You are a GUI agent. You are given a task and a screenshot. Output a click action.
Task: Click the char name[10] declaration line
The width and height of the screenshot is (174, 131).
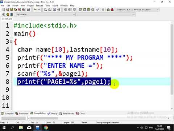[67, 49]
